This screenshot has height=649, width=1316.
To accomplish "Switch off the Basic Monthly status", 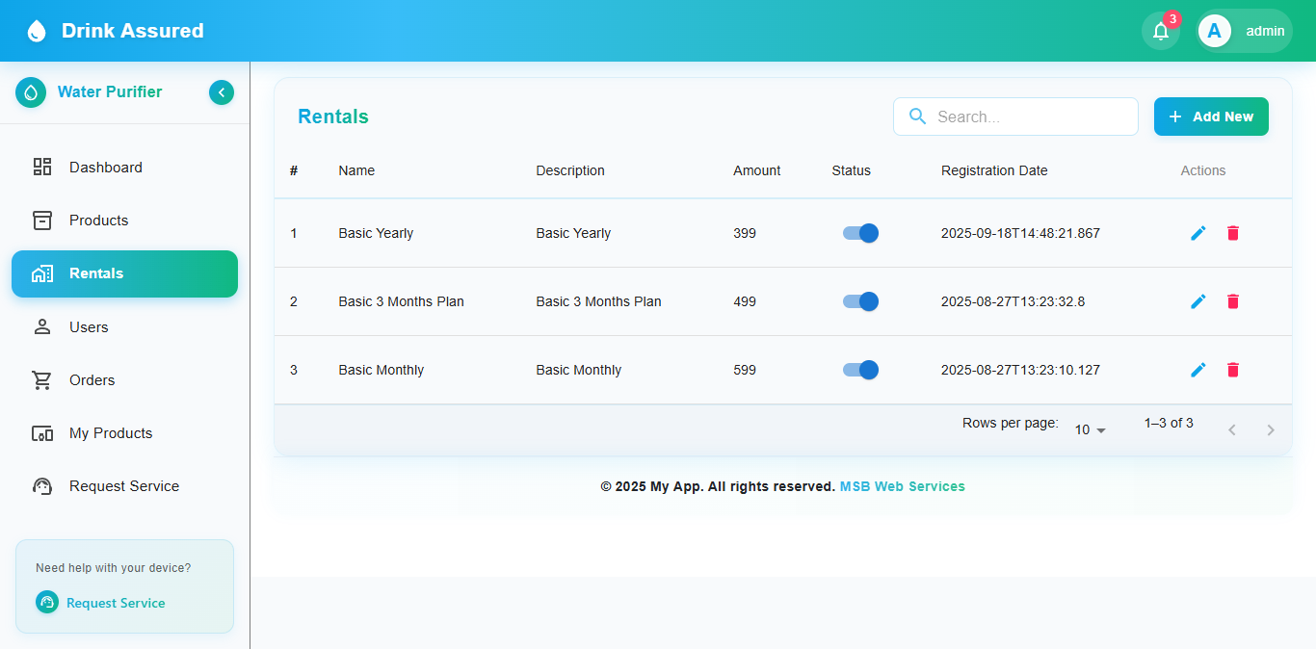I will [860, 370].
